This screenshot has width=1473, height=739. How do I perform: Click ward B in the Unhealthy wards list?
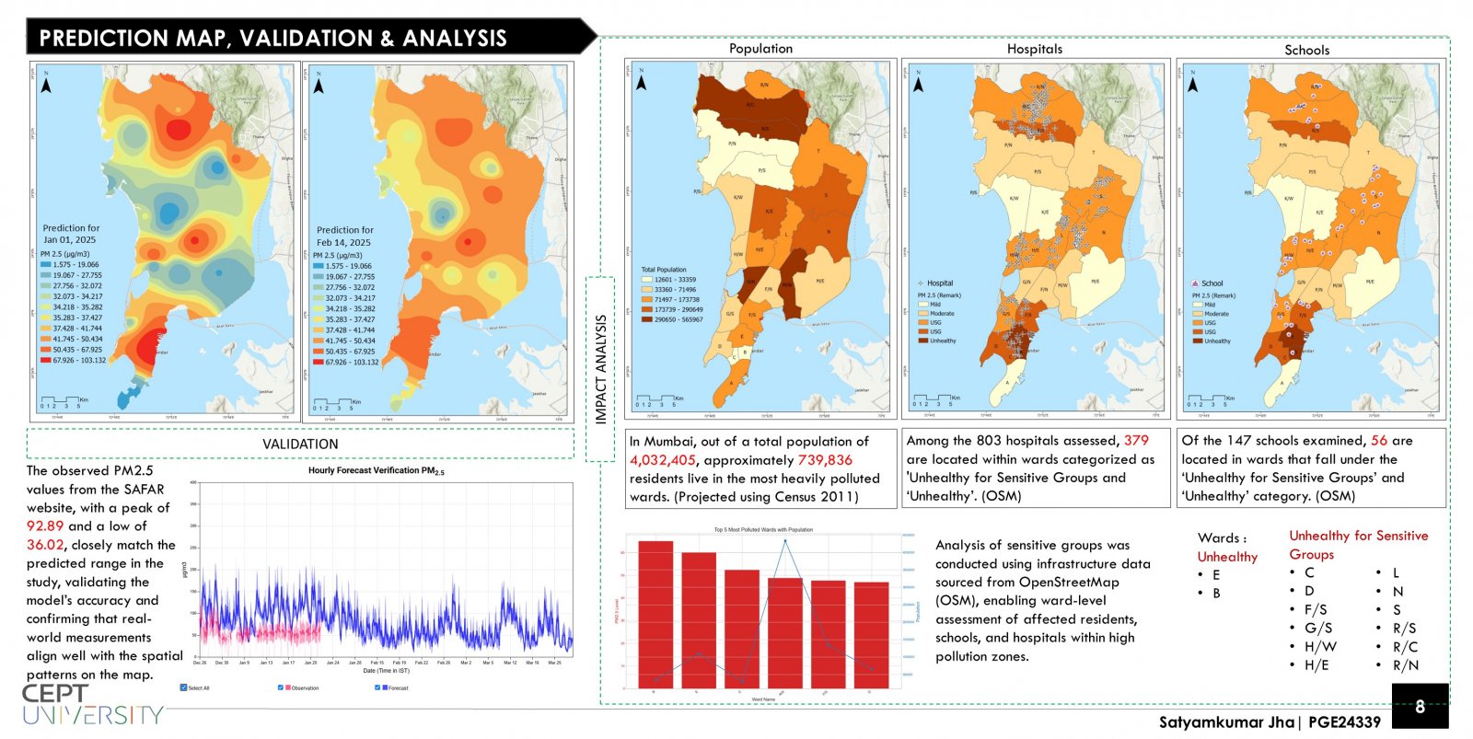pyautogui.click(x=1215, y=594)
